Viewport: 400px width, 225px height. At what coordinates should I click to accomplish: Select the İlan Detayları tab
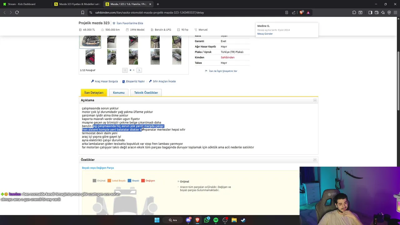point(94,93)
